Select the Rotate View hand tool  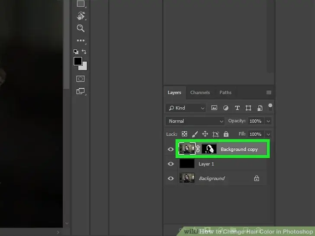pyautogui.click(x=80, y=16)
